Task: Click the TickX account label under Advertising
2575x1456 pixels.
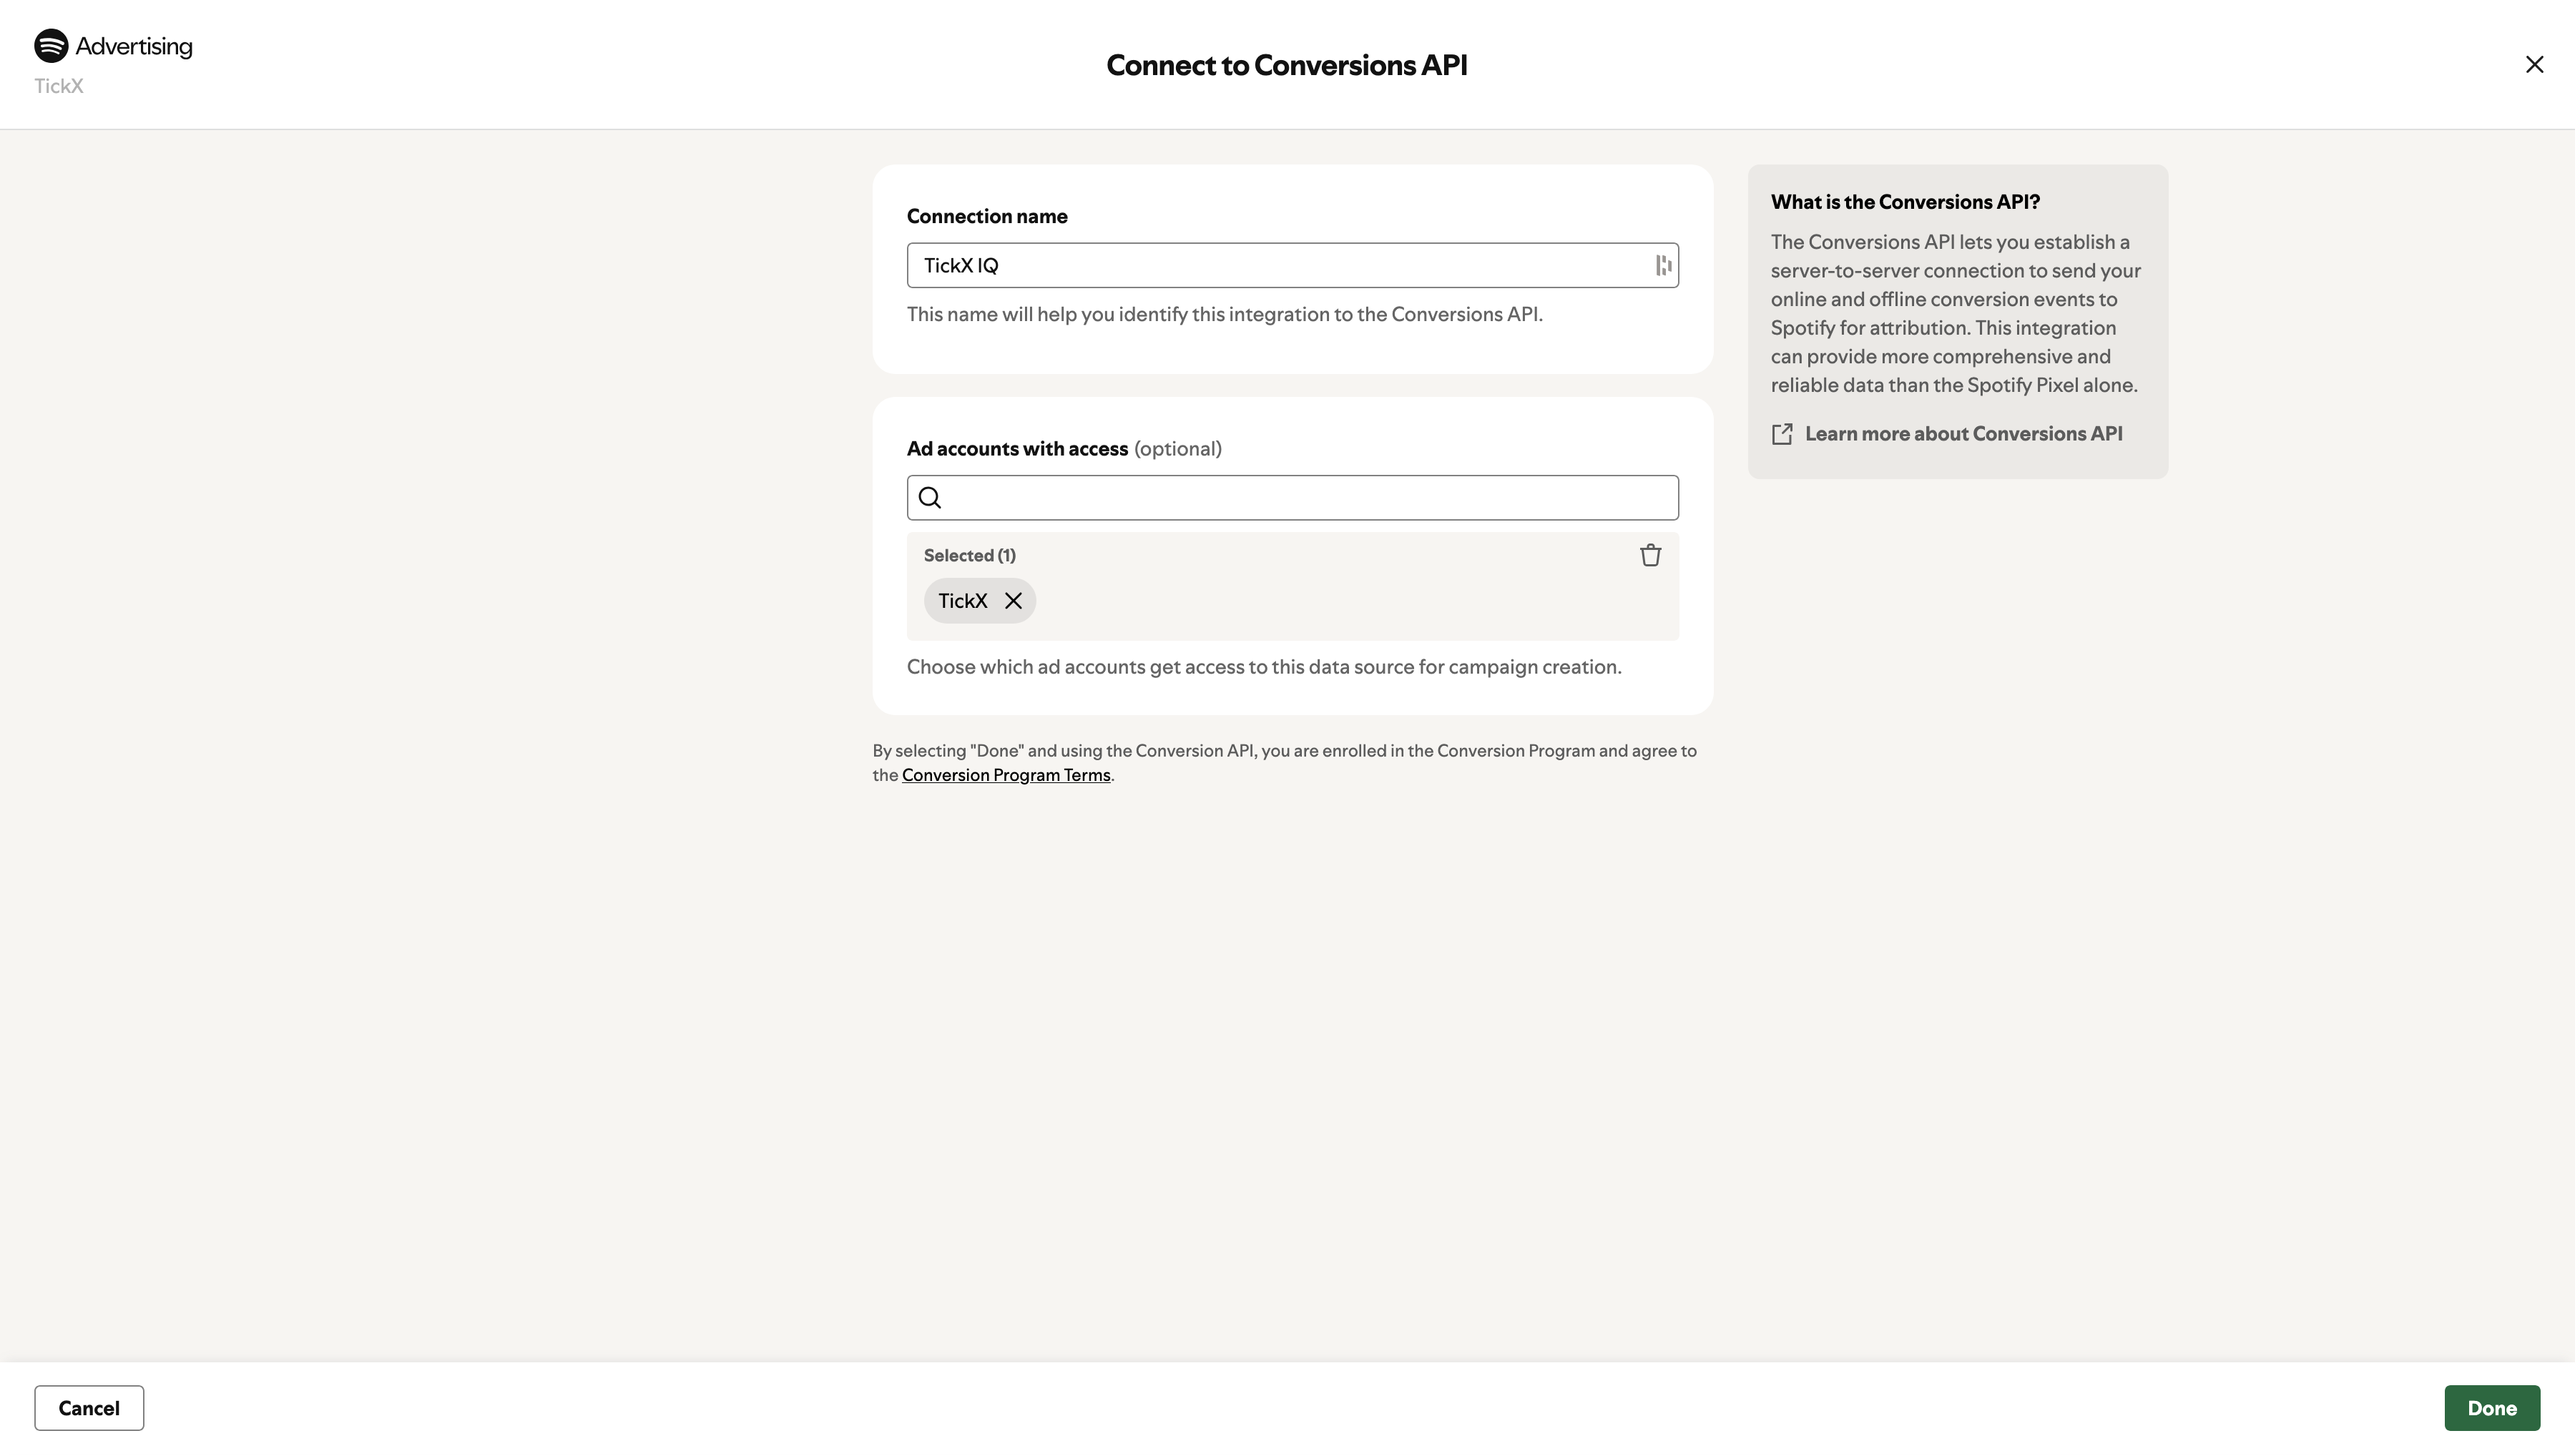Action: point(58,86)
